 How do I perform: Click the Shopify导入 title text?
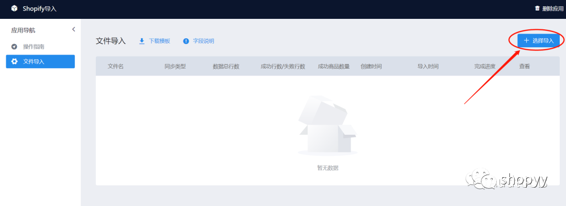(x=40, y=8)
